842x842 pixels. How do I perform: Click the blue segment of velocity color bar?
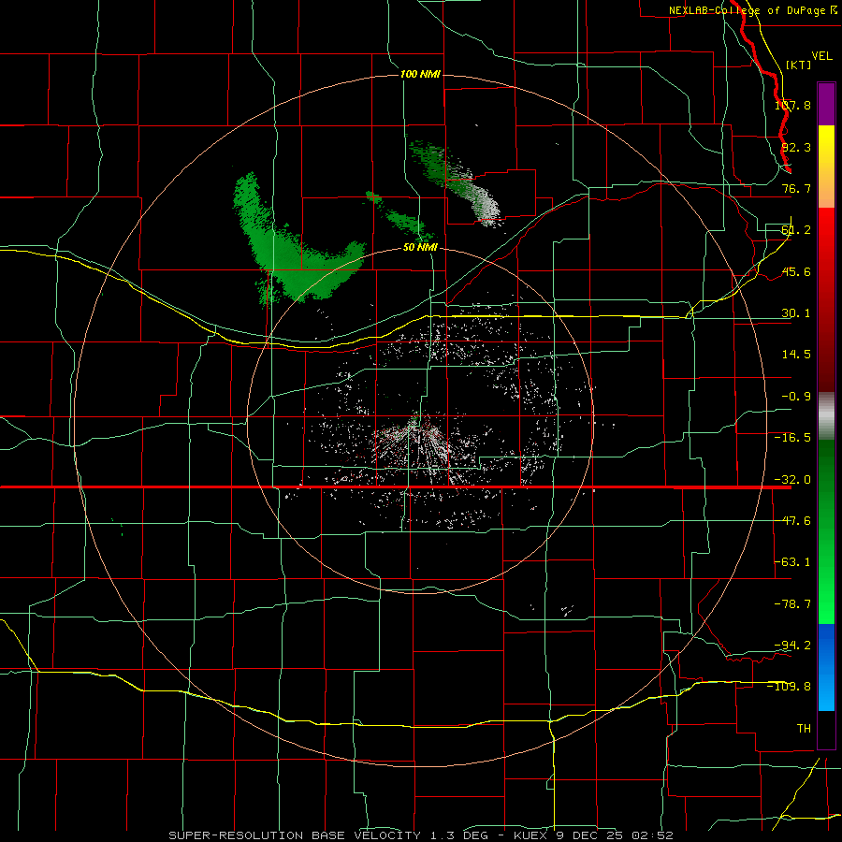[x=826, y=667]
